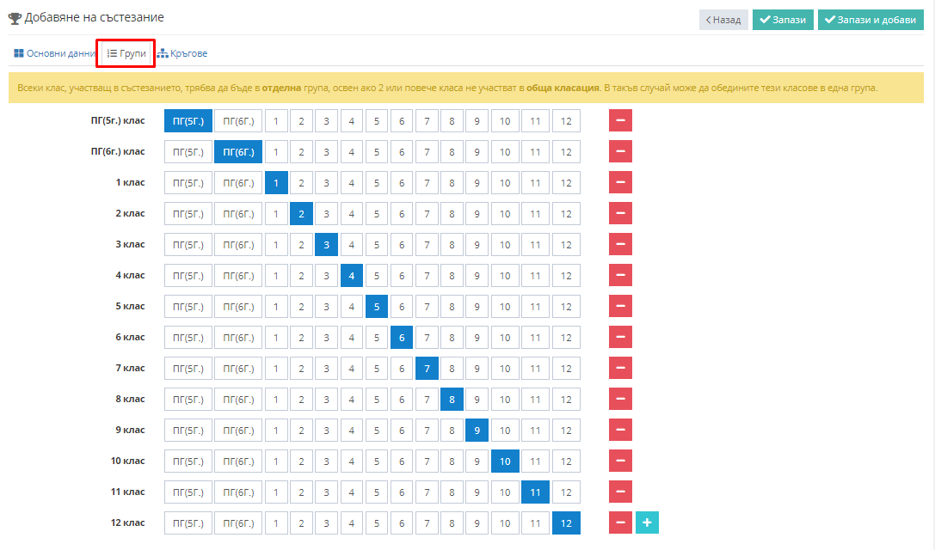This screenshot has width=935, height=550.
Task: Open the Основни данни tab
Action: [53, 53]
